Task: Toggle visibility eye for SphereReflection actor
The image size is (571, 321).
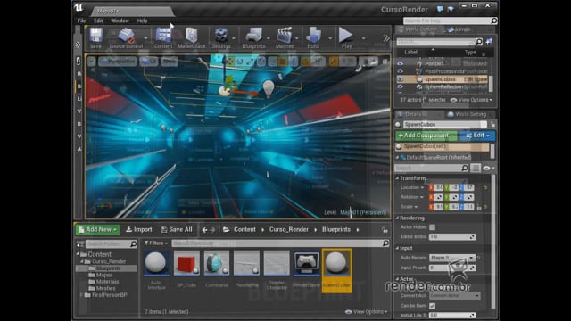Action: pyautogui.click(x=401, y=87)
